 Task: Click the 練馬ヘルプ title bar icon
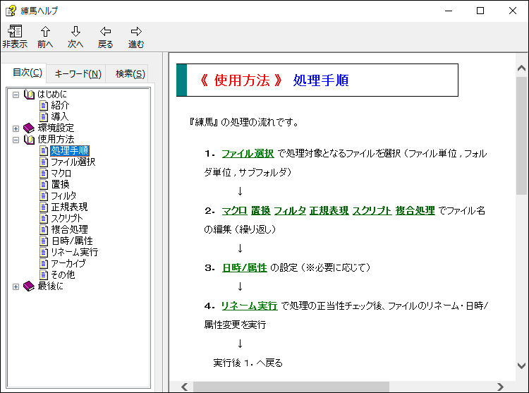11,11
